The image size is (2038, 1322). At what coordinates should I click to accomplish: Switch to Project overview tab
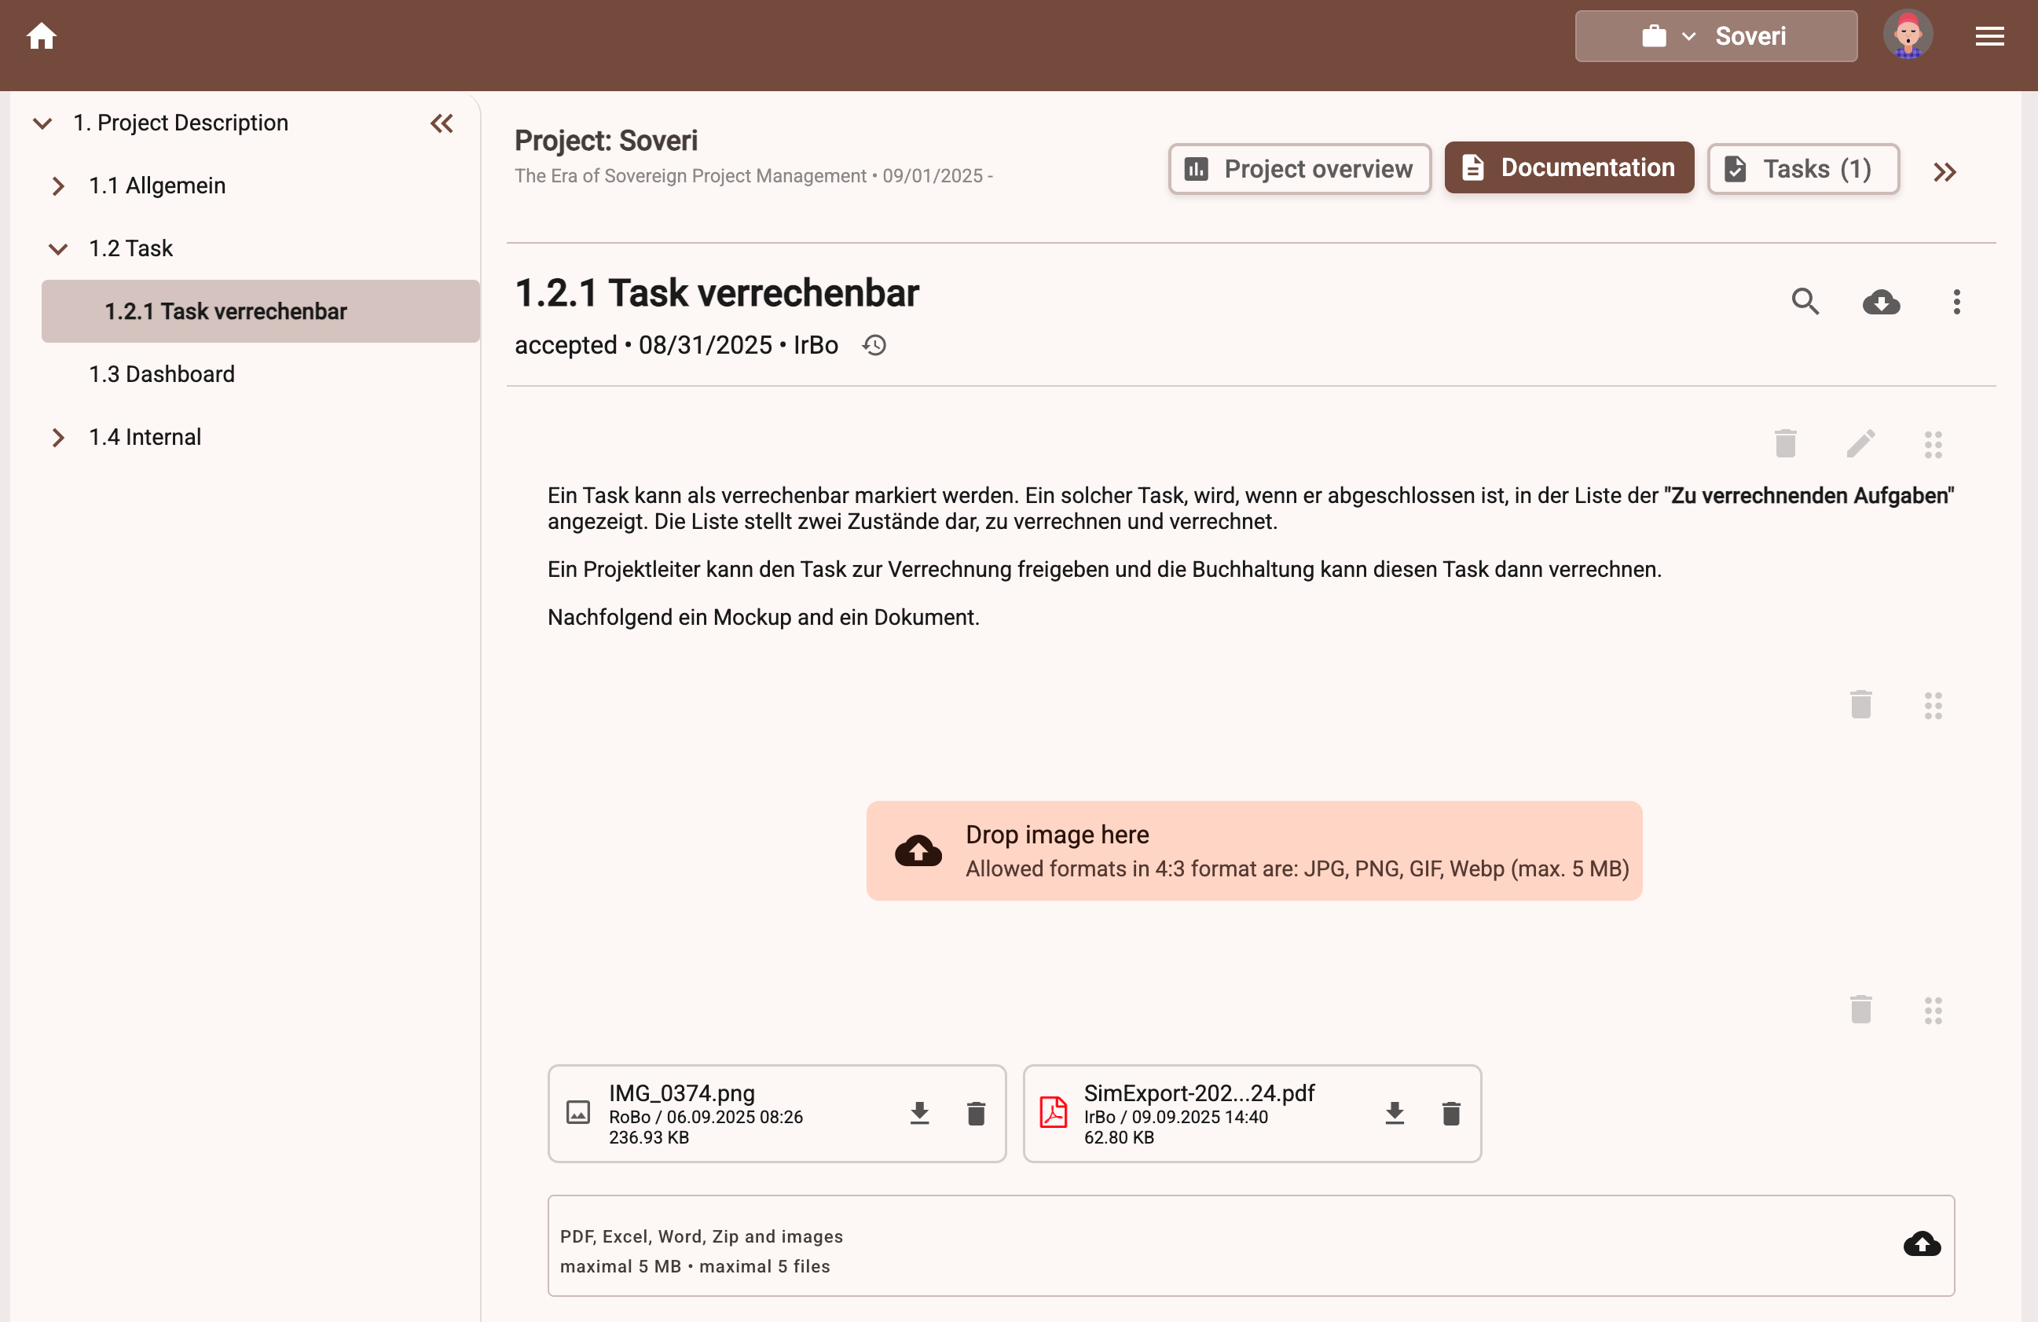[x=1299, y=169]
